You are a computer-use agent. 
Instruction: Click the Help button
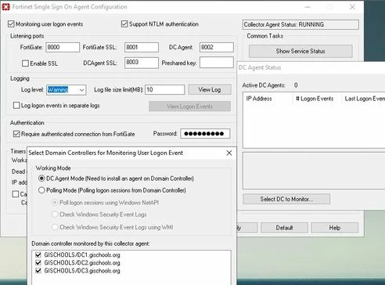click(334, 228)
